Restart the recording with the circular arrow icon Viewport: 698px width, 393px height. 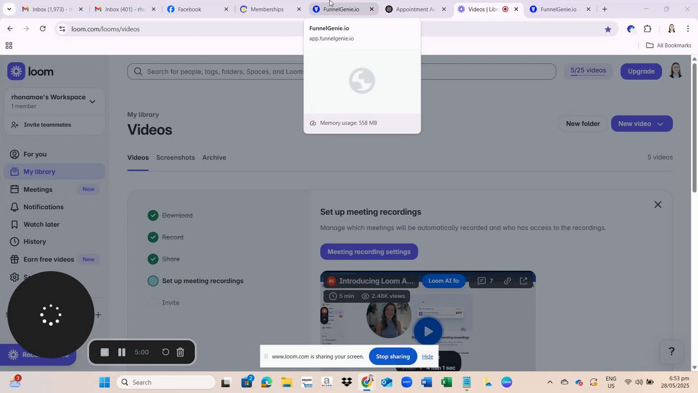[x=166, y=353]
